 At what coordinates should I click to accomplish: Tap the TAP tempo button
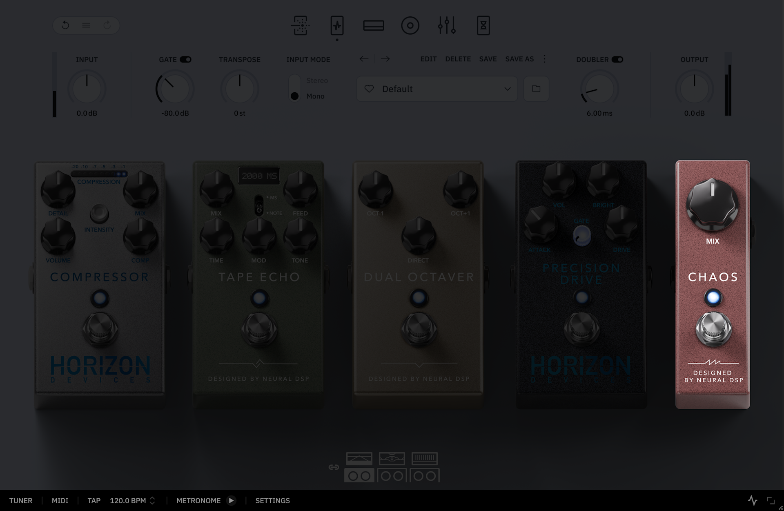pyautogui.click(x=94, y=500)
